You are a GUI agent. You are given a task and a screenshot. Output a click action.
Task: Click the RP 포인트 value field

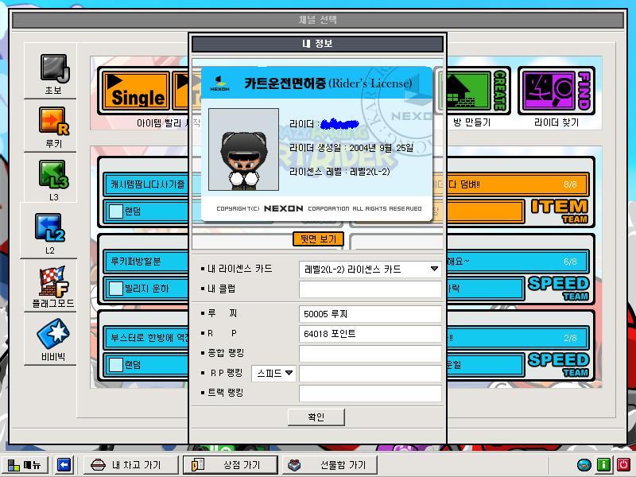[x=370, y=333]
